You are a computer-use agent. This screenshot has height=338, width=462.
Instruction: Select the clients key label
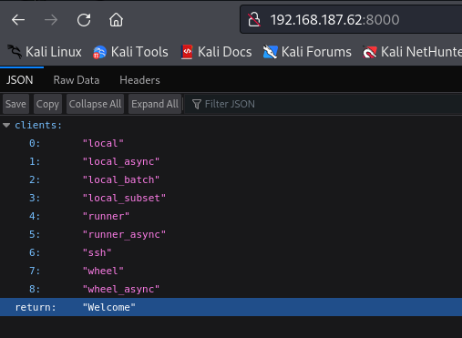click(x=38, y=125)
